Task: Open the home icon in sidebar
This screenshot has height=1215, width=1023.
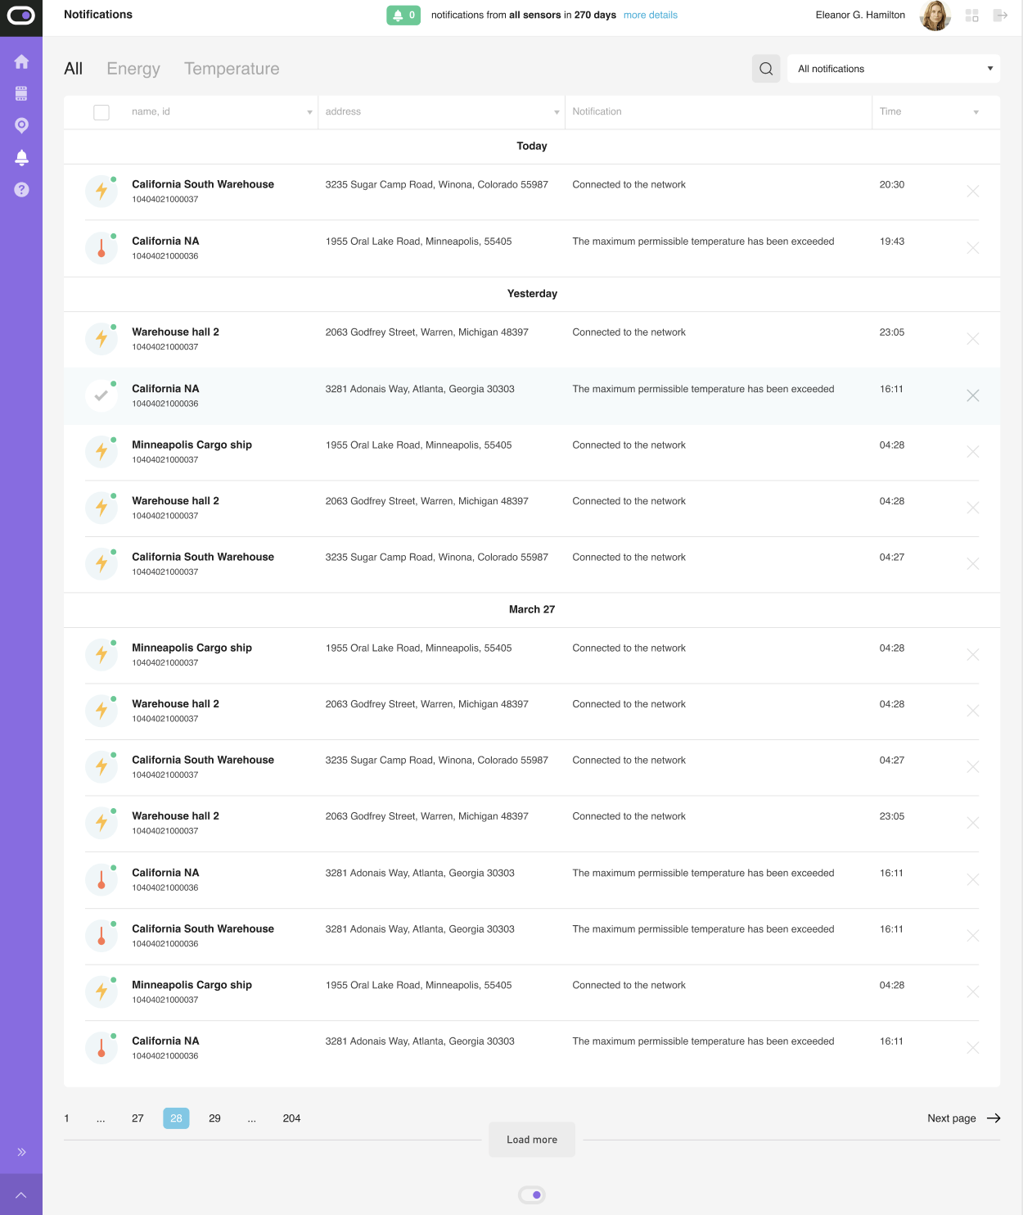Action: [21, 62]
